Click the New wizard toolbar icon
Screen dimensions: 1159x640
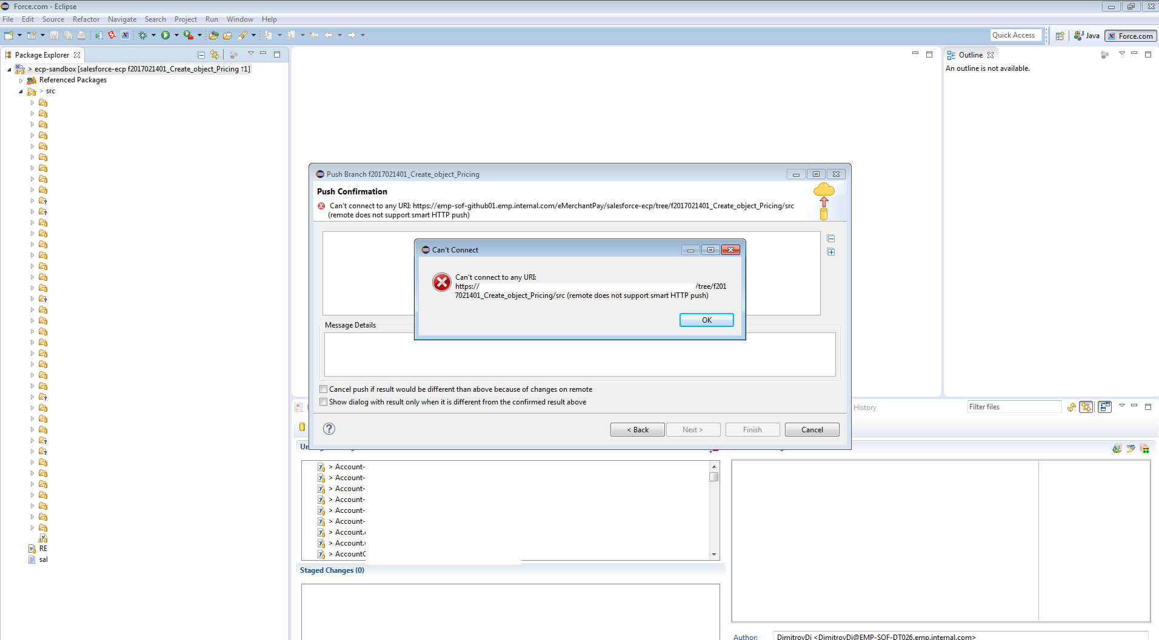(8, 35)
